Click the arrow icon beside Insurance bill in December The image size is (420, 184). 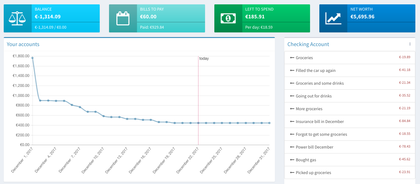coord(292,122)
